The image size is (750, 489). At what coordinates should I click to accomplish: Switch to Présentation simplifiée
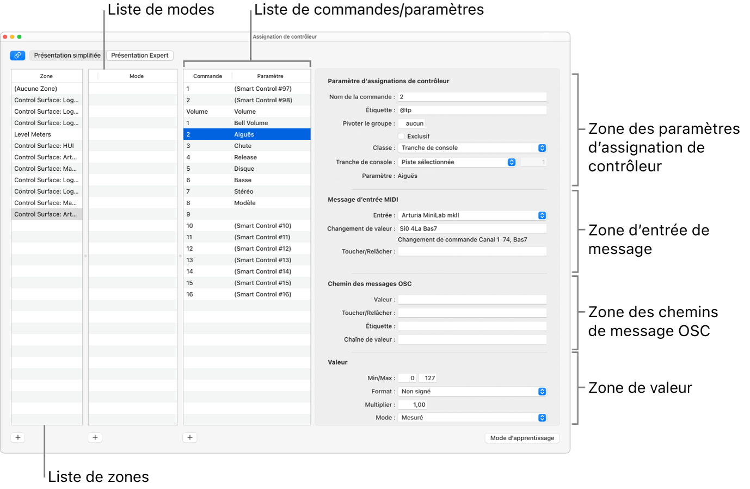(66, 55)
